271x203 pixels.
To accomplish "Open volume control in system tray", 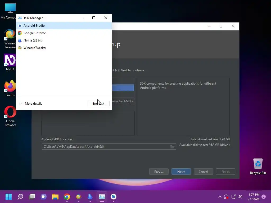I will pos(240,197).
